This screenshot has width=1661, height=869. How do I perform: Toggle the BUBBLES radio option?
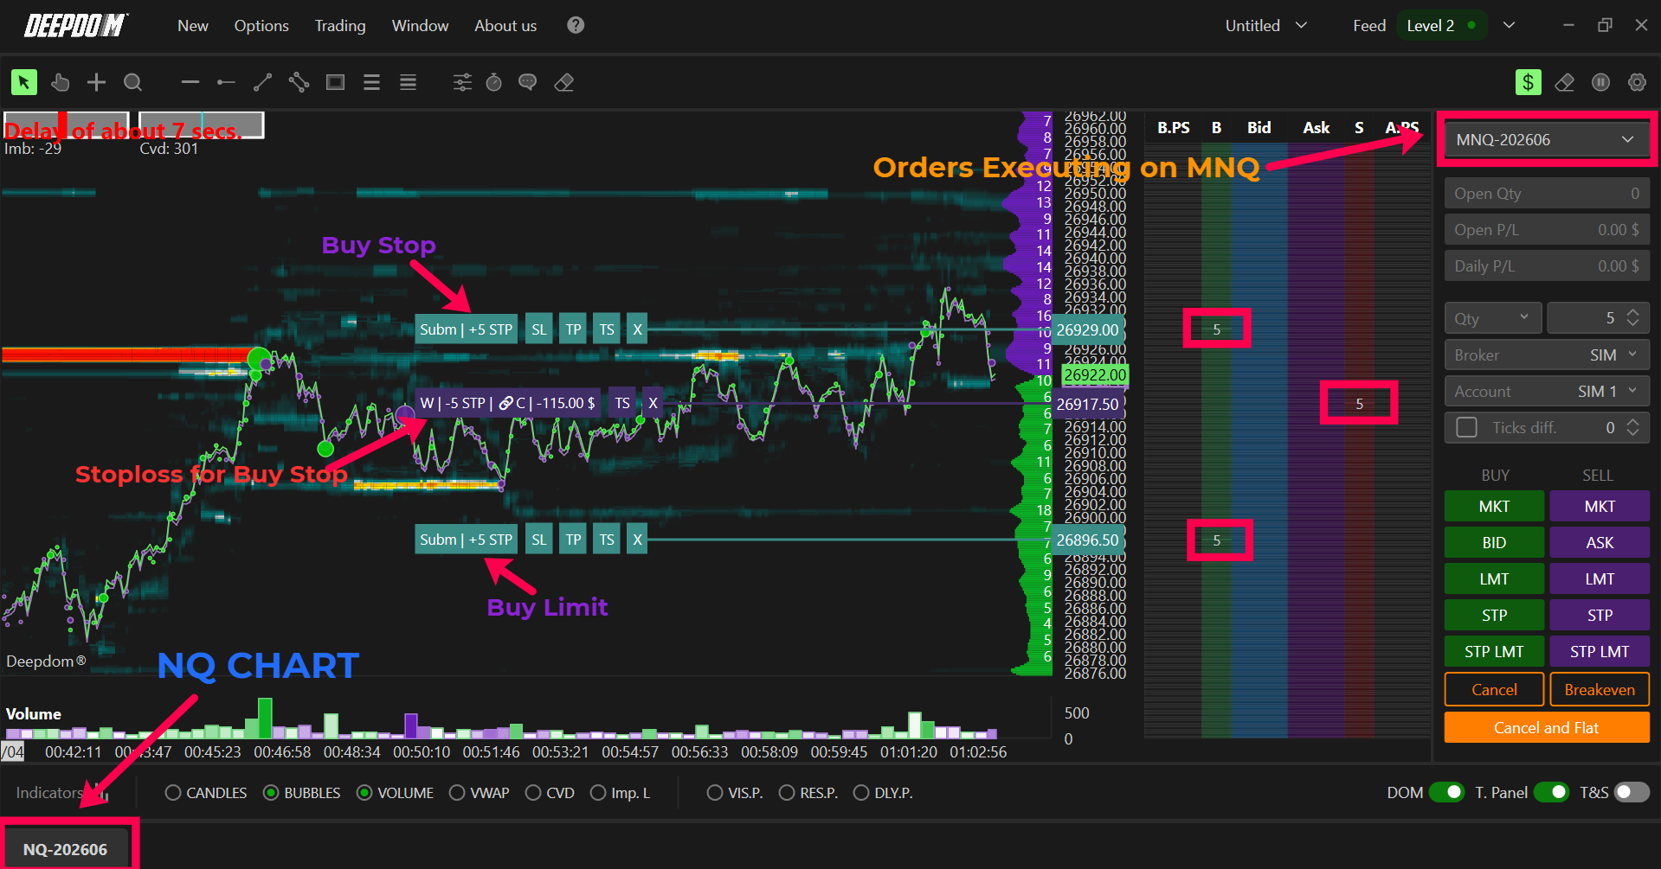pyautogui.click(x=271, y=793)
